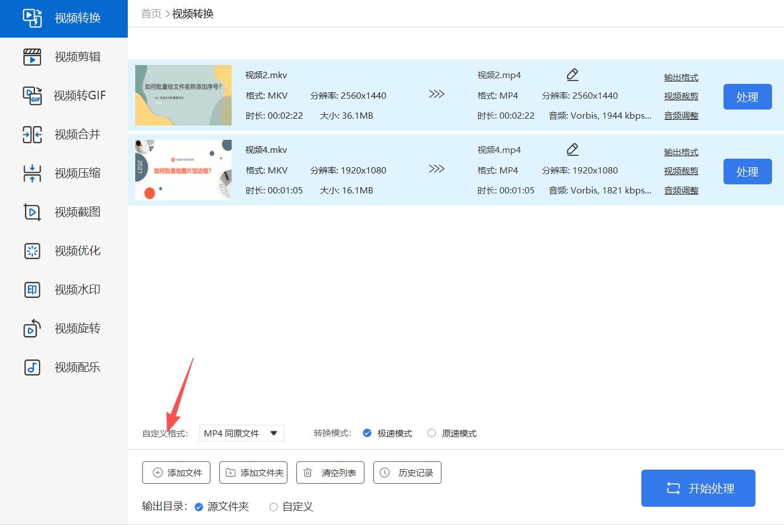784x525 pixels.
Task: Click 视频水印 label in sidebar
Action: [78, 289]
